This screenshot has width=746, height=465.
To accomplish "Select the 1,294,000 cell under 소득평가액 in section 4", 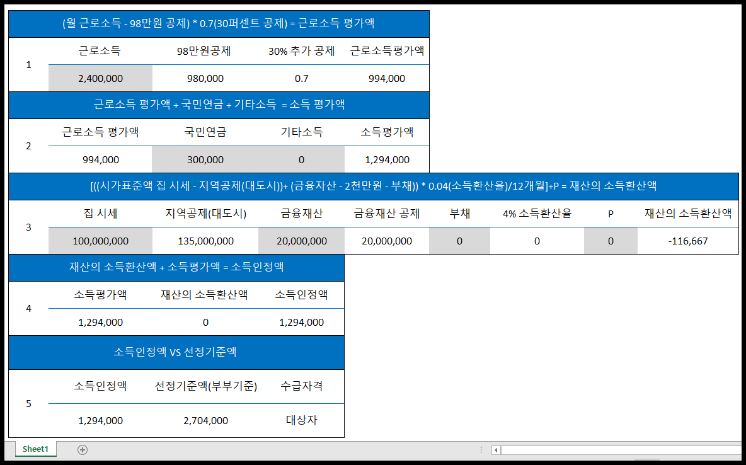I will click(100, 323).
